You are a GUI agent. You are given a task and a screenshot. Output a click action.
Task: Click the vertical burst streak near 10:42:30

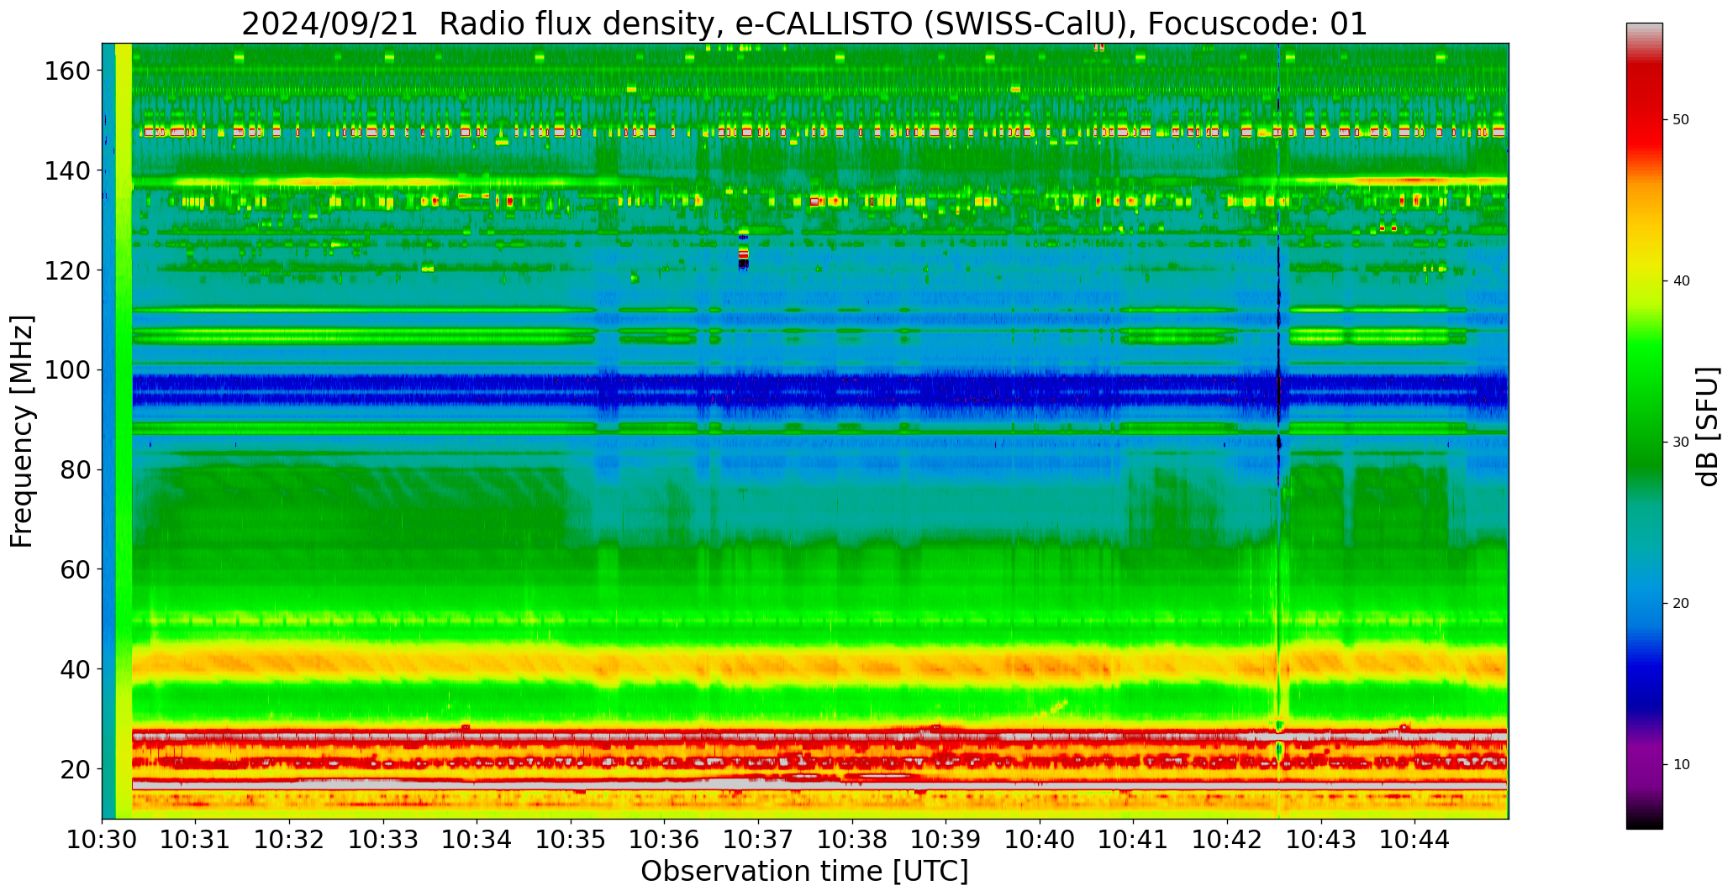(1278, 431)
